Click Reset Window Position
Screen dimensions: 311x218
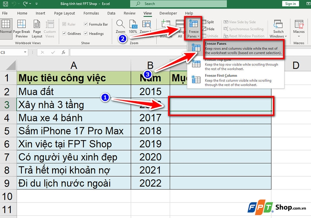click(244, 36)
